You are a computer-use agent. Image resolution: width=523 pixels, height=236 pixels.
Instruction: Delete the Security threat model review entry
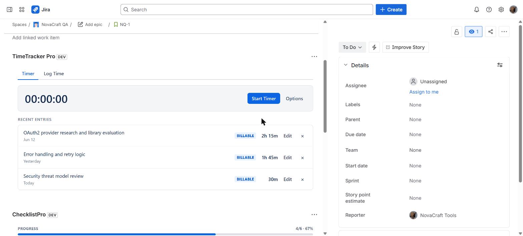click(303, 179)
